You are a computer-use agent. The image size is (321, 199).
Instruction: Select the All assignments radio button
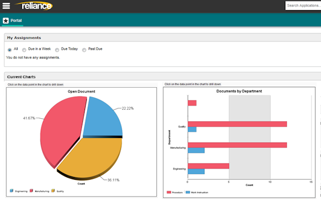pos(10,50)
